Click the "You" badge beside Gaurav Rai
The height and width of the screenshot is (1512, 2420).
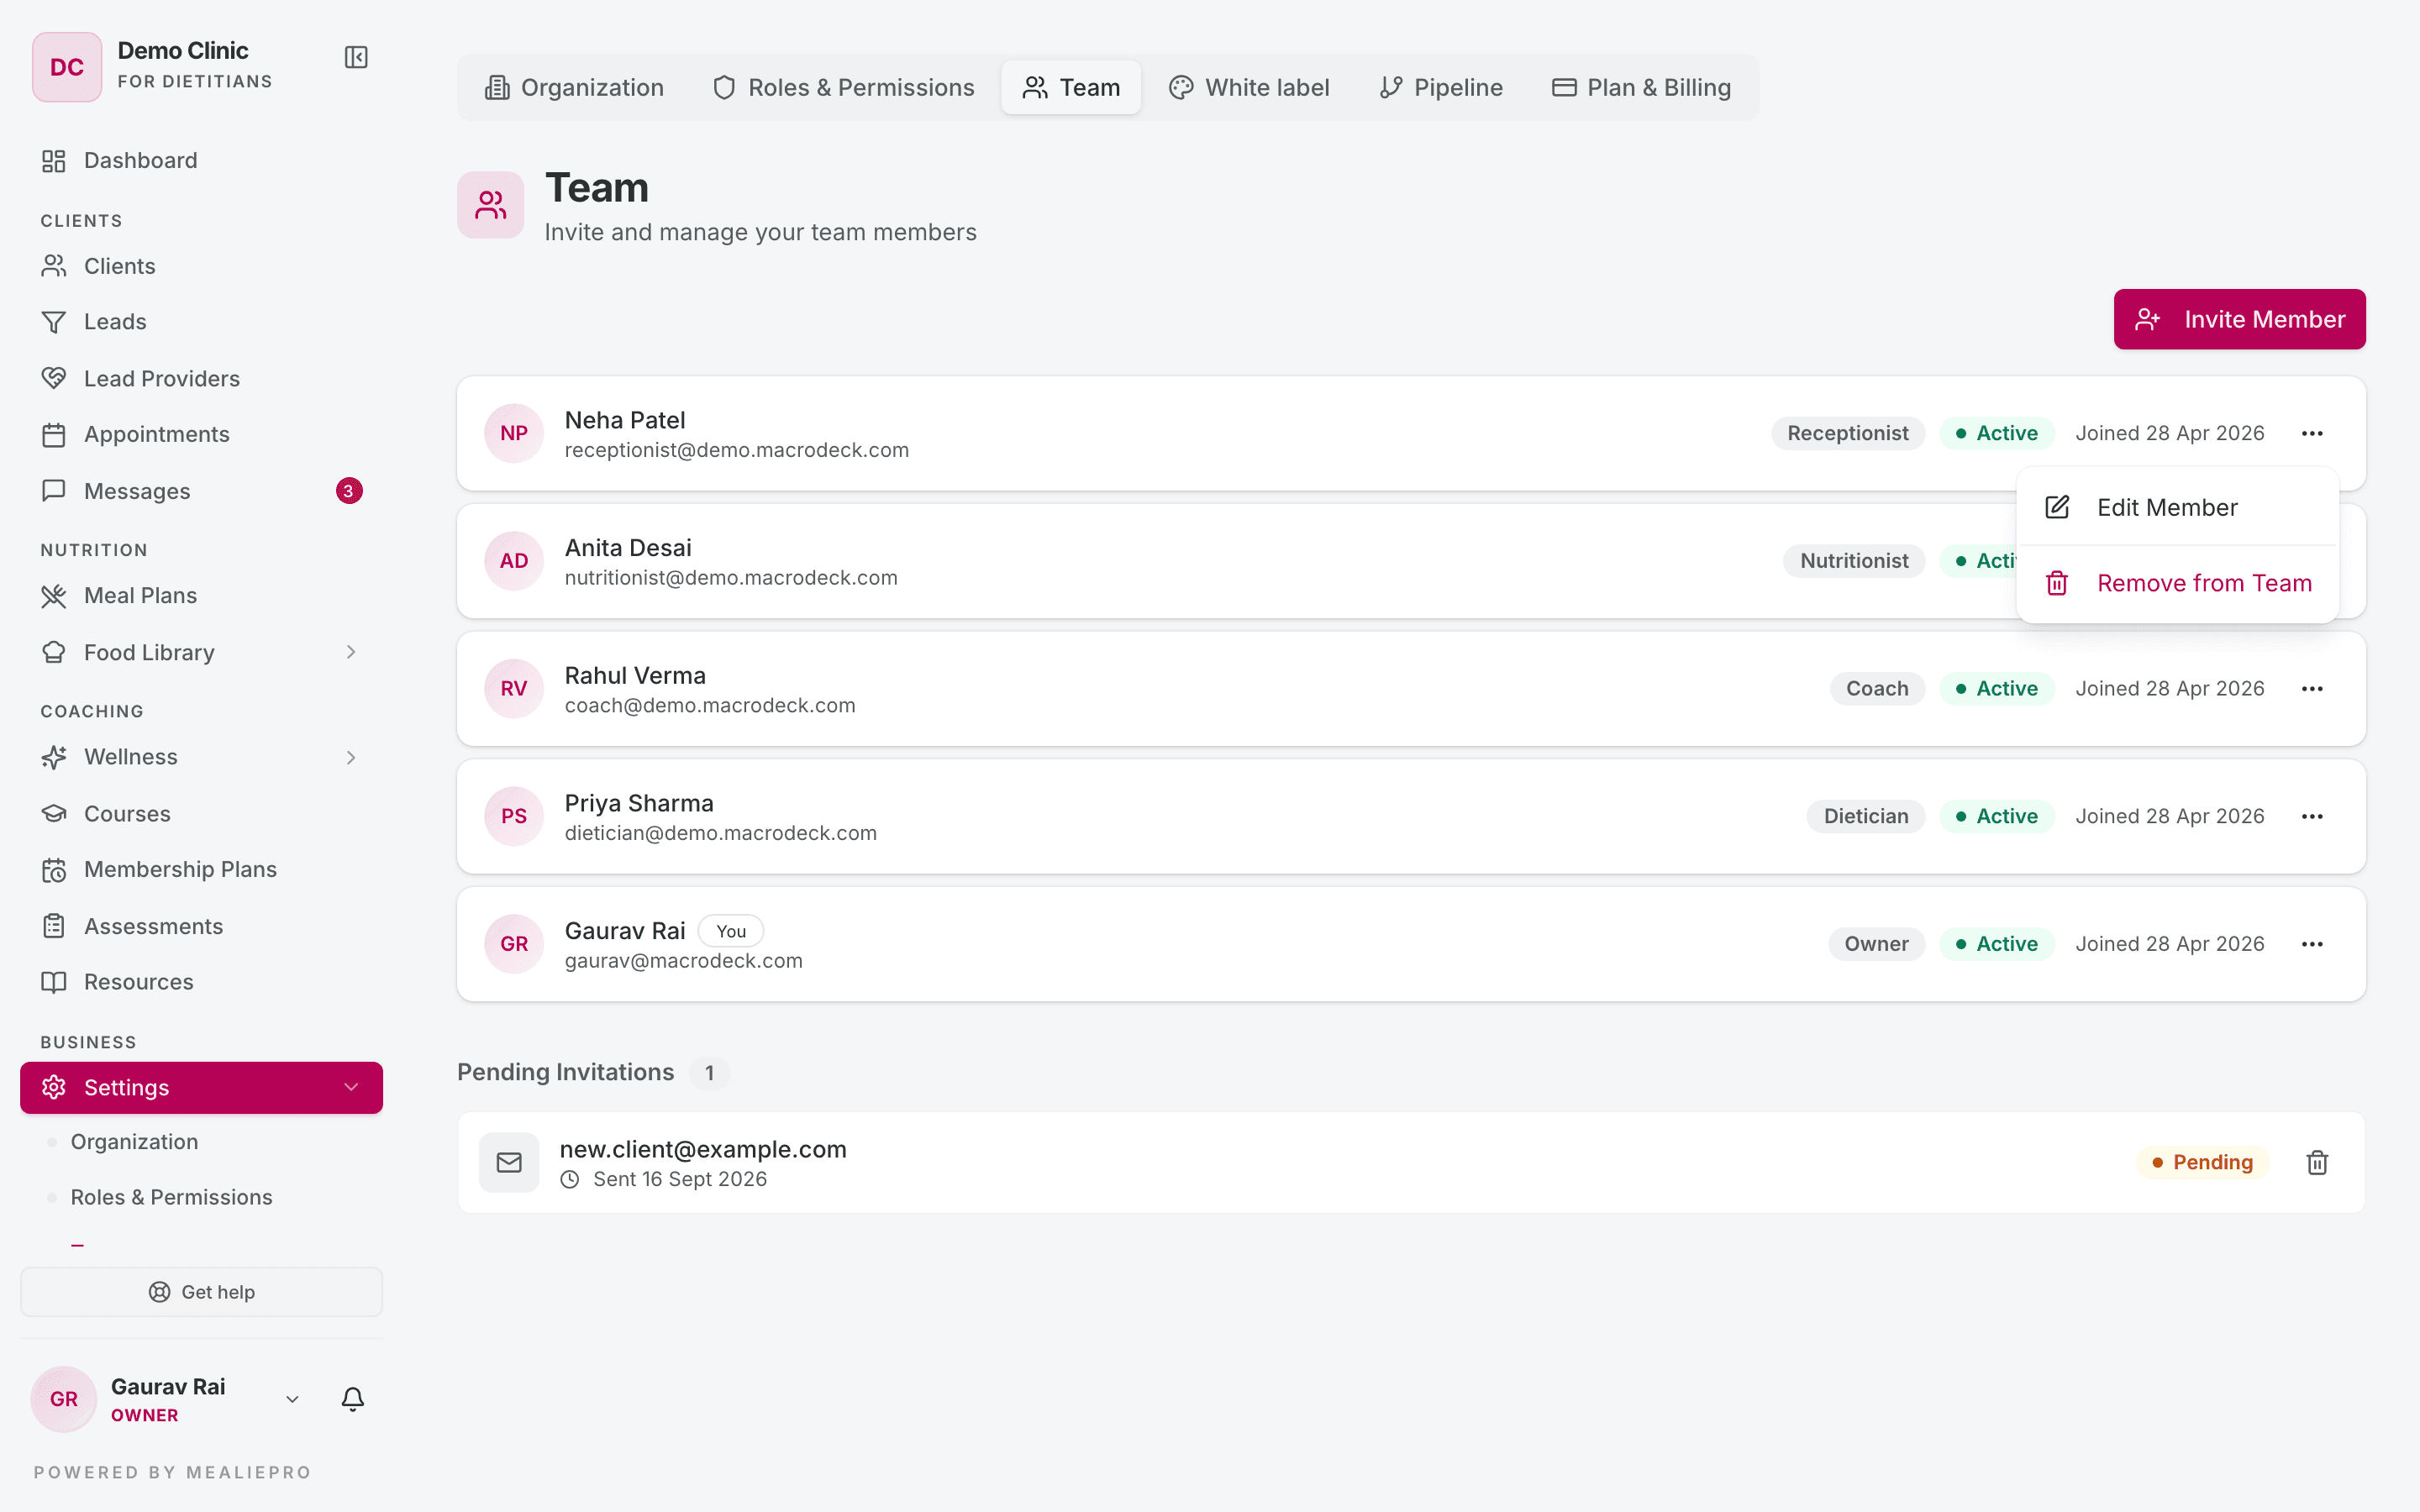coord(731,931)
